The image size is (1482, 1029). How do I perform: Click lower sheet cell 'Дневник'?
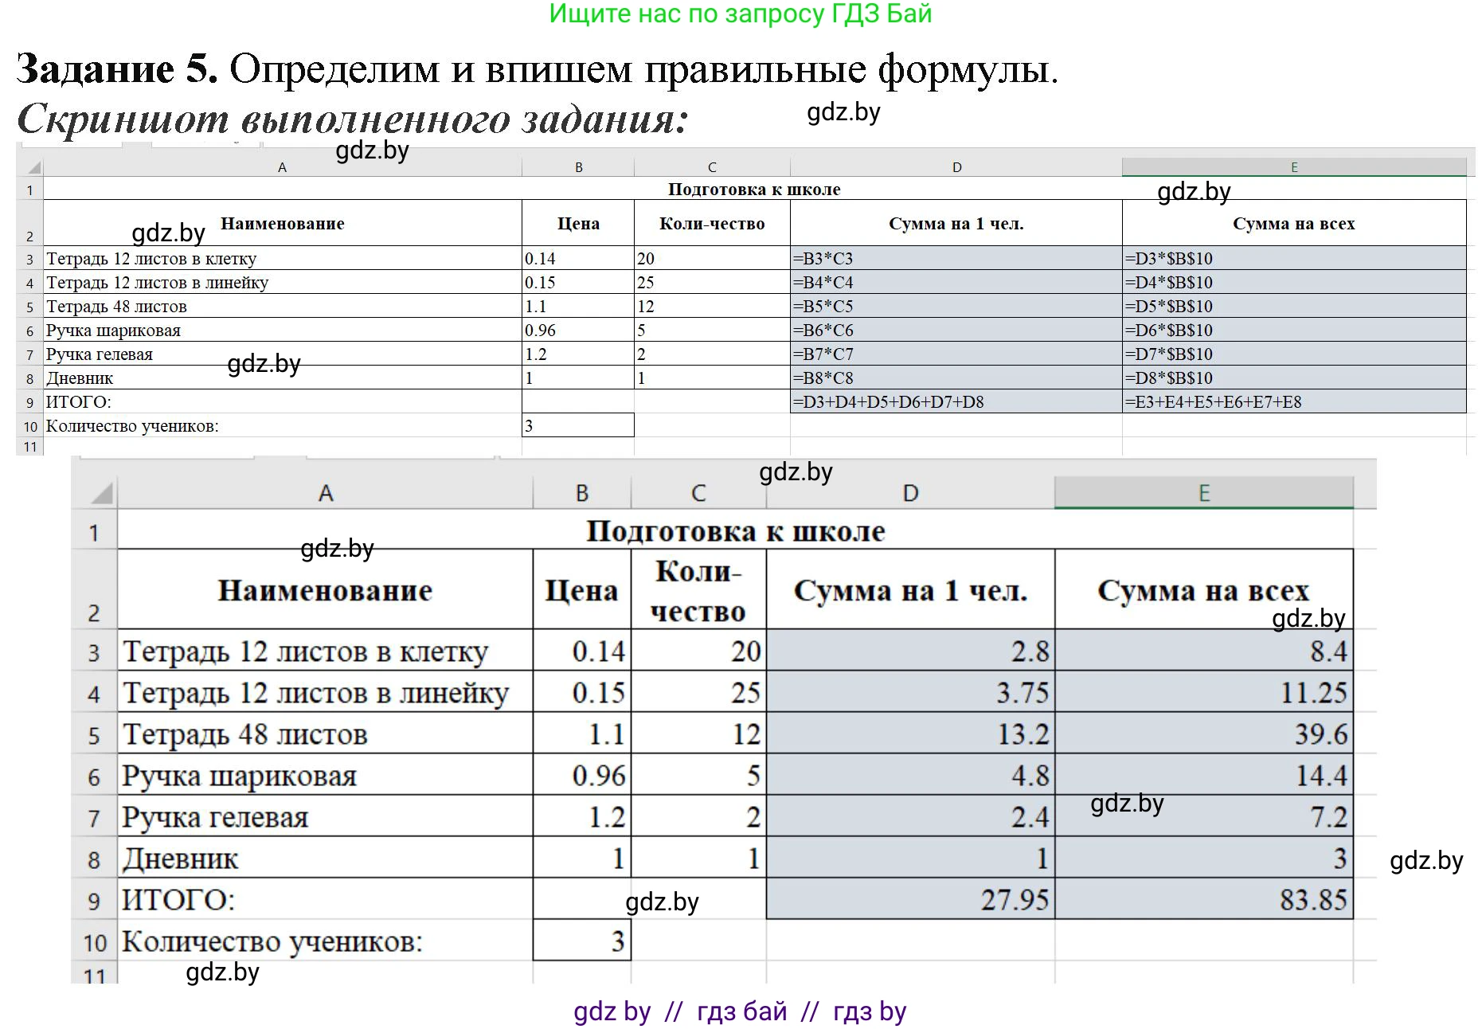[x=325, y=858]
